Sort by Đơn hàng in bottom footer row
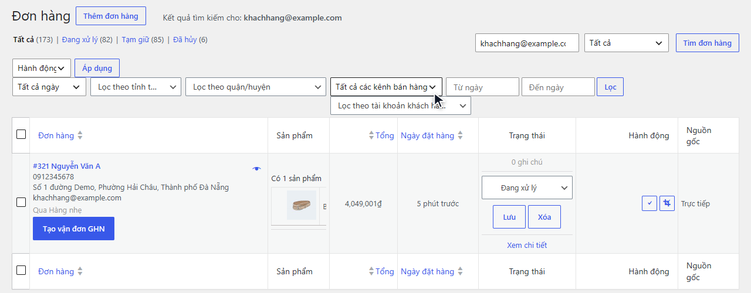The width and height of the screenshot is (751, 293). pyautogui.click(x=60, y=271)
